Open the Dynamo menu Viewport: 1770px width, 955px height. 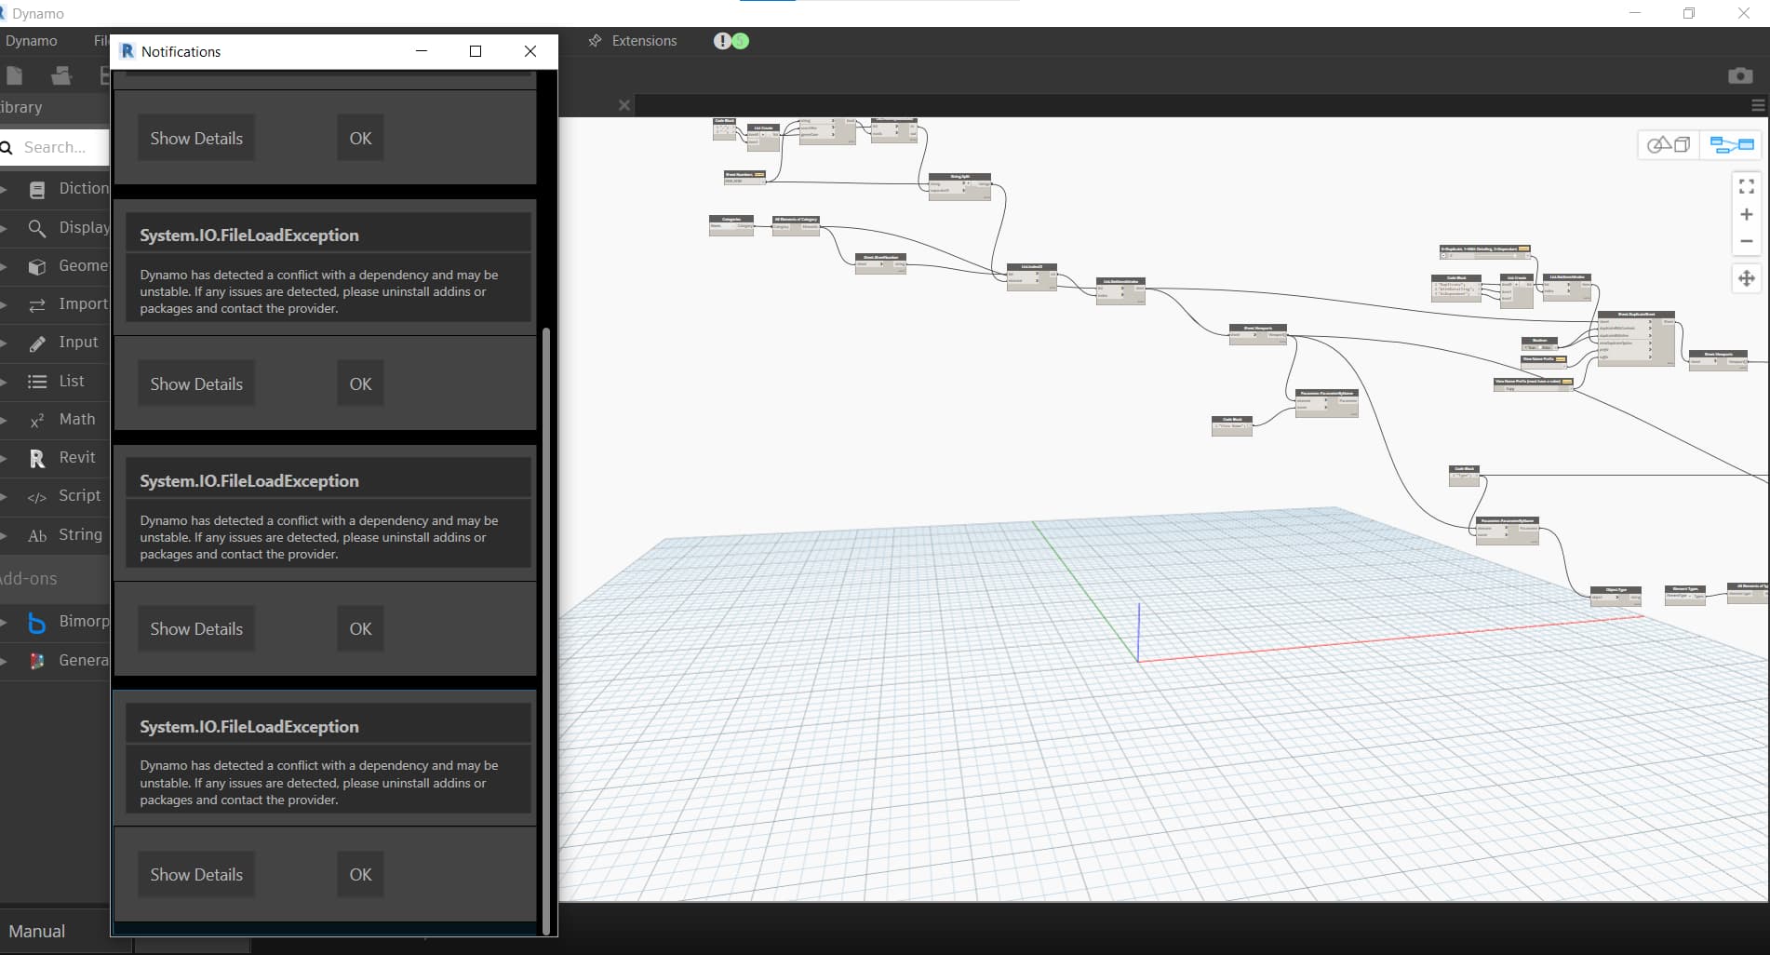pyautogui.click(x=31, y=41)
